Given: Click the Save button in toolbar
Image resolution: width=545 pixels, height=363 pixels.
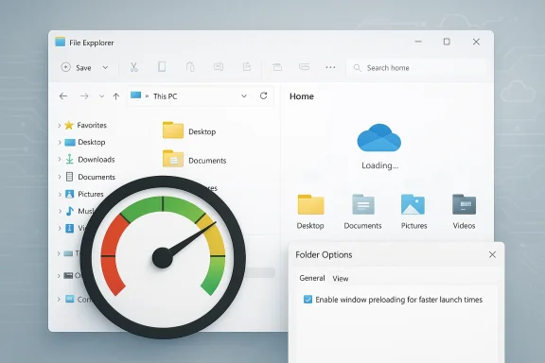Looking at the screenshot, I should tap(76, 67).
